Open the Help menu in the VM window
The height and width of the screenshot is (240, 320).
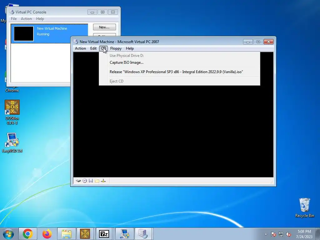(x=130, y=48)
